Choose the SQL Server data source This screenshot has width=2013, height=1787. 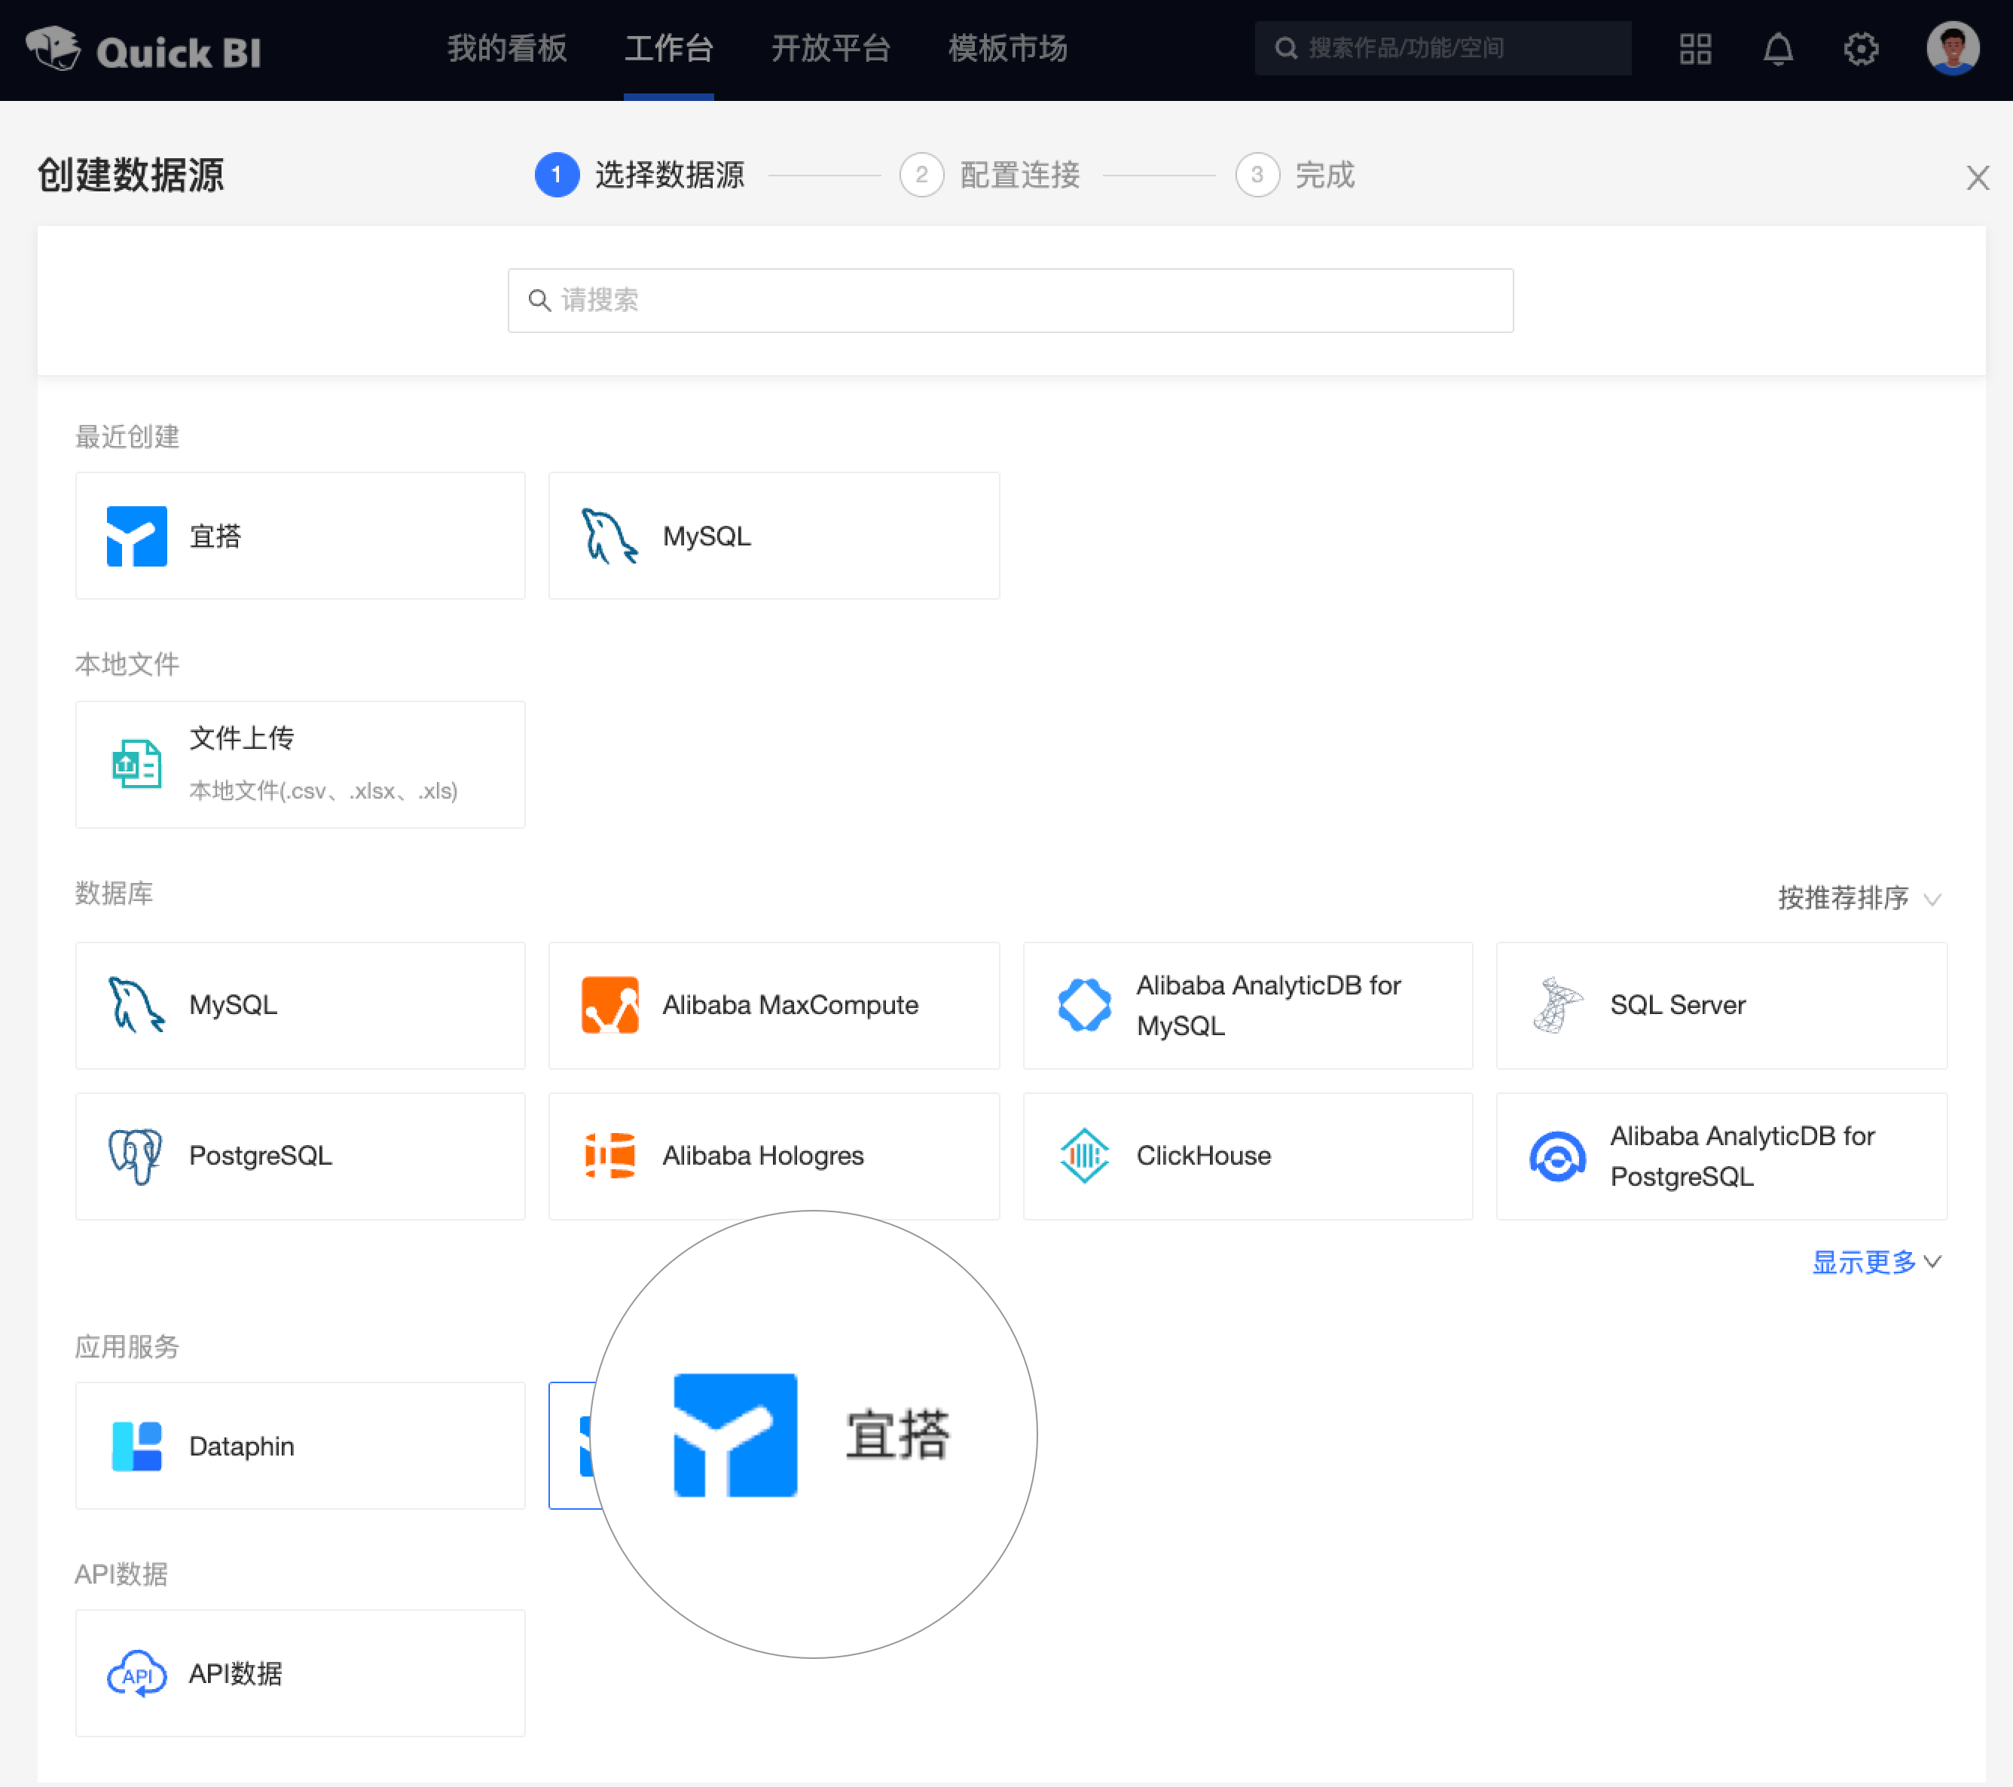[1721, 1005]
